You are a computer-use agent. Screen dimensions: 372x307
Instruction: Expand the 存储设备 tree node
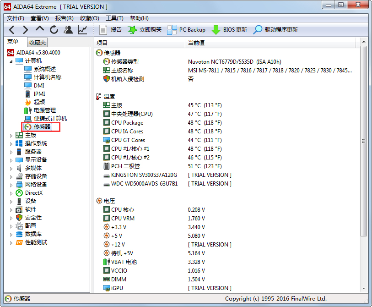point(11,177)
